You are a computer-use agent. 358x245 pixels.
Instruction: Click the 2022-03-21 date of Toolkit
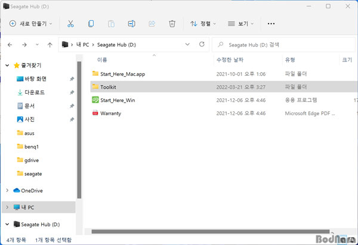pyautogui.click(x=240, y=87)
